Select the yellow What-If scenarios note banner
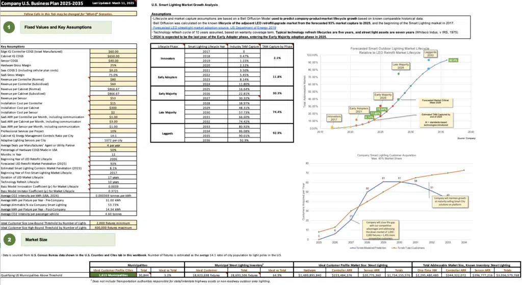 coord(69,11)
